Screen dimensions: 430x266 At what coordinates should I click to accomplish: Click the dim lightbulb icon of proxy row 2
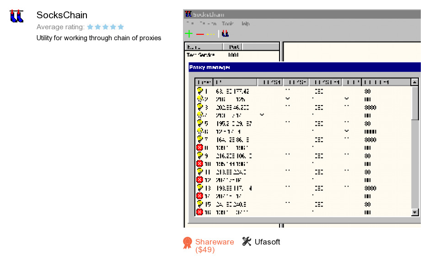pos(199,99)
